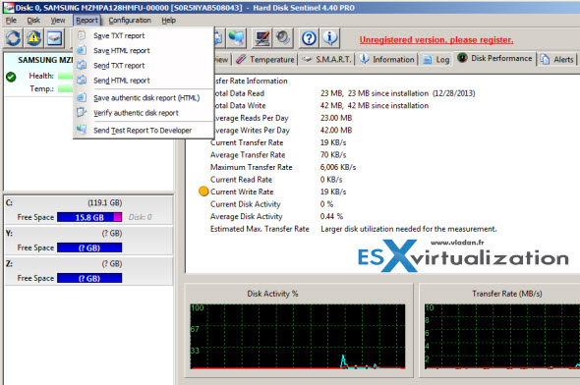580x385 pixels.
Task: Click the Current Read Rate label
Action: coord(241,180)
